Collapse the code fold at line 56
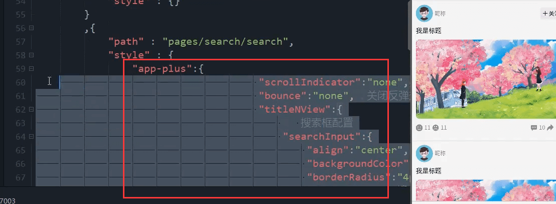This screenshot has width=556, height=204. click(31, 28)
